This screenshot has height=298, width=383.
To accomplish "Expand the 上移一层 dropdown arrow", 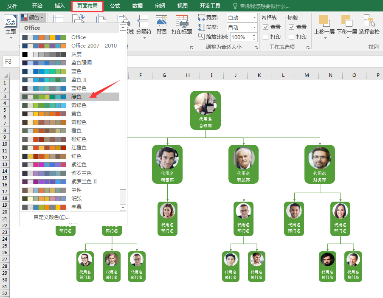I will [325, 38].
